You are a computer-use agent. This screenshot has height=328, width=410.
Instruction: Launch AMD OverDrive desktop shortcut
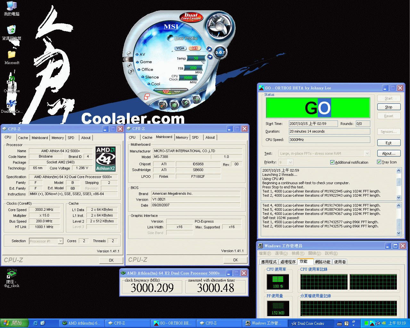click(x=12, y=84)
